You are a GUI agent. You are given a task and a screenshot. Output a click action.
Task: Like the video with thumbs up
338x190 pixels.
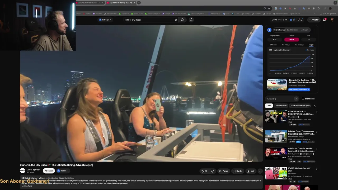(x=204, y=171)
